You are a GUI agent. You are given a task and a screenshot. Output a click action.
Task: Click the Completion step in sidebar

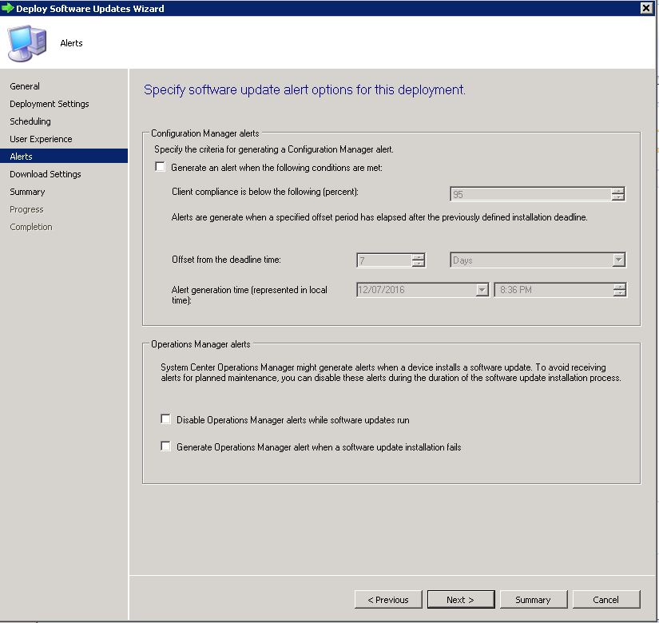click(31, 227)
